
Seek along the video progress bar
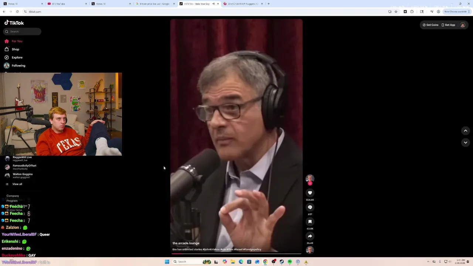pos(236,253)
